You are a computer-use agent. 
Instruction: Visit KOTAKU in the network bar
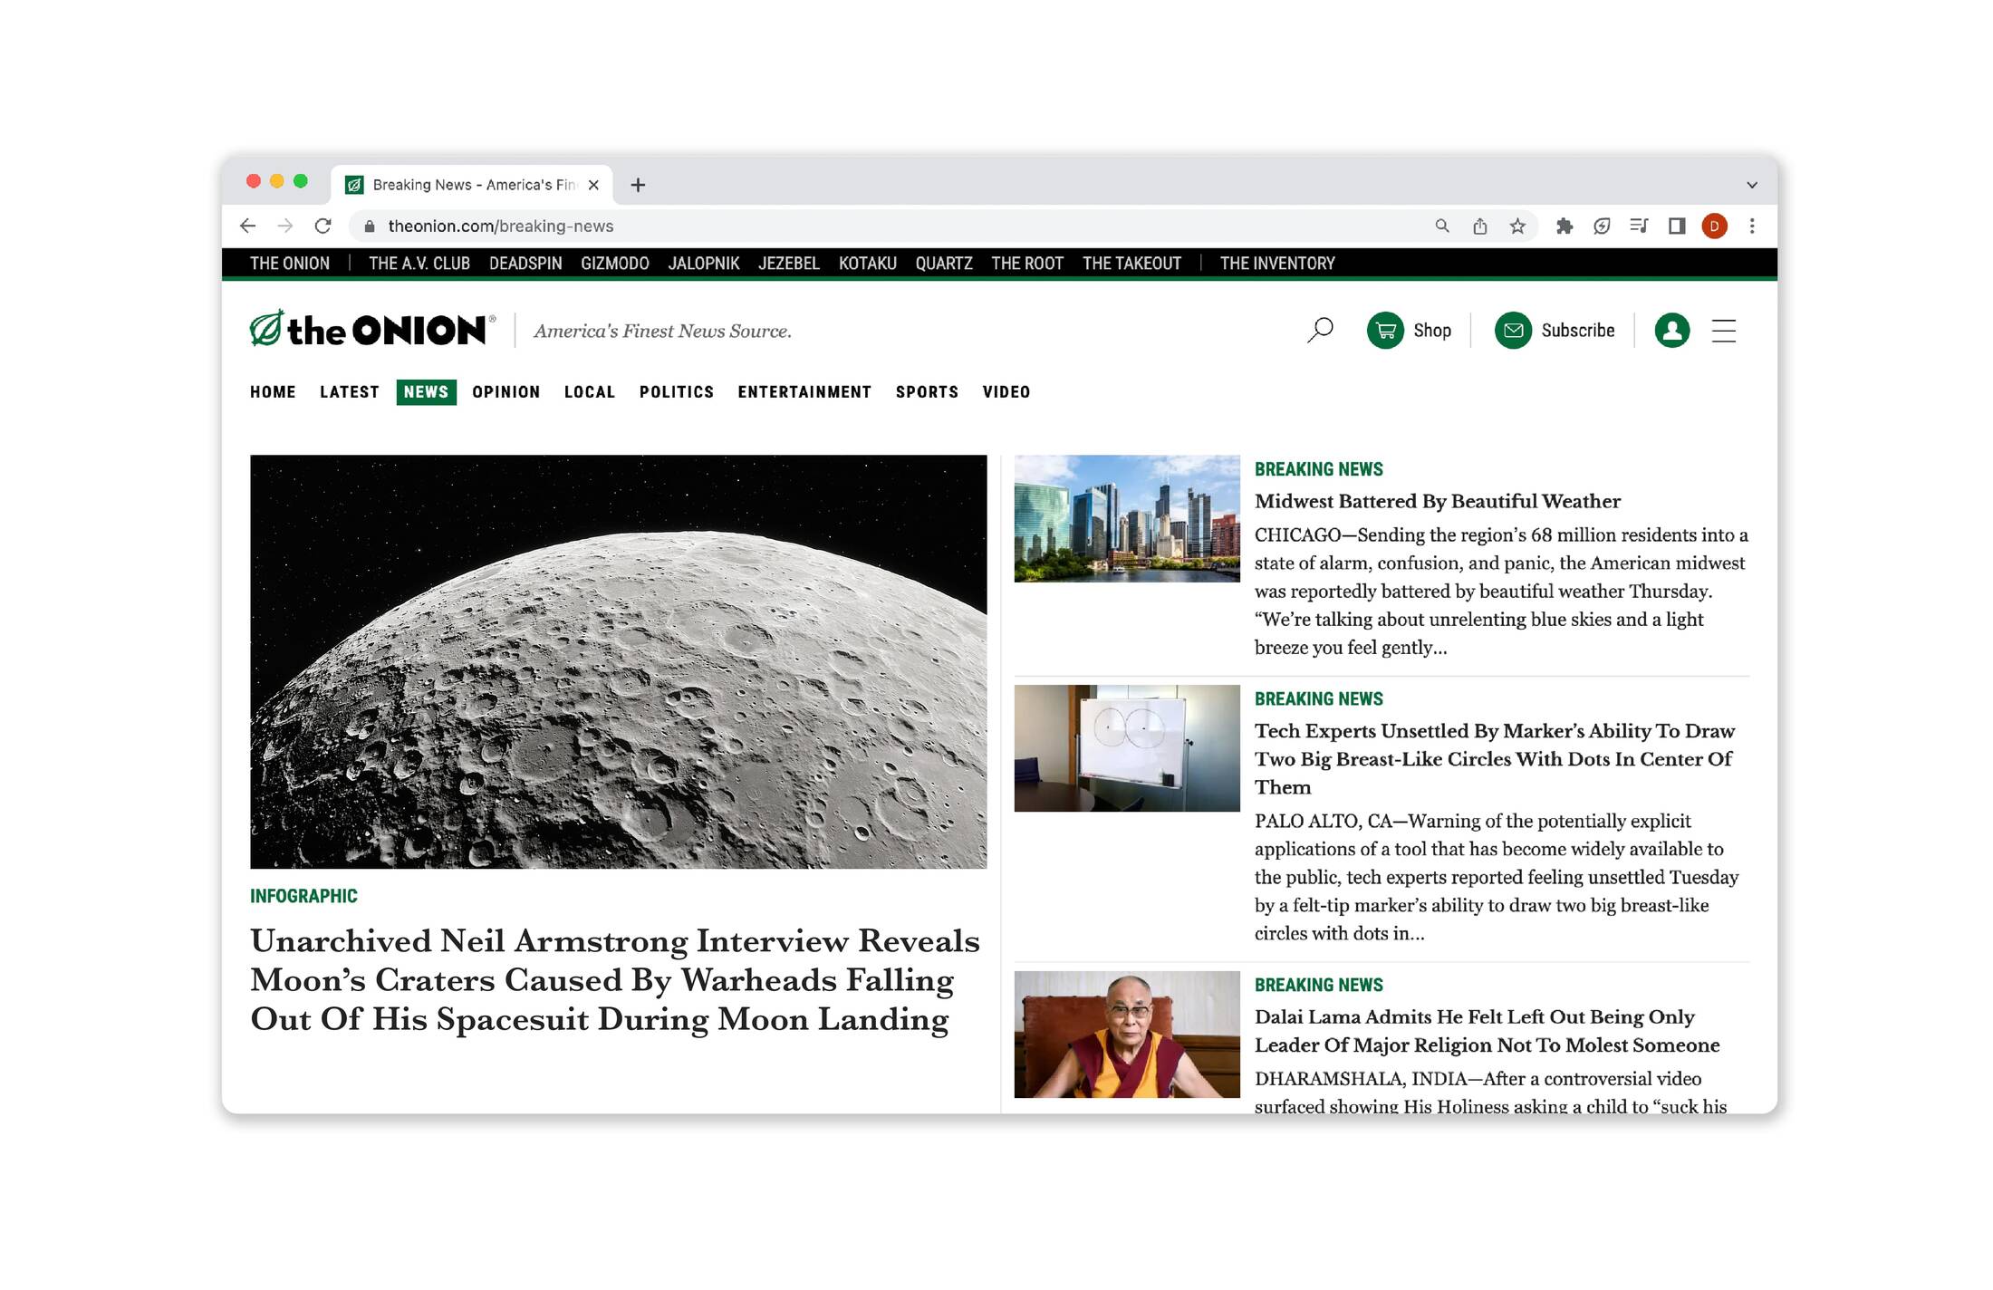[868, 264]
